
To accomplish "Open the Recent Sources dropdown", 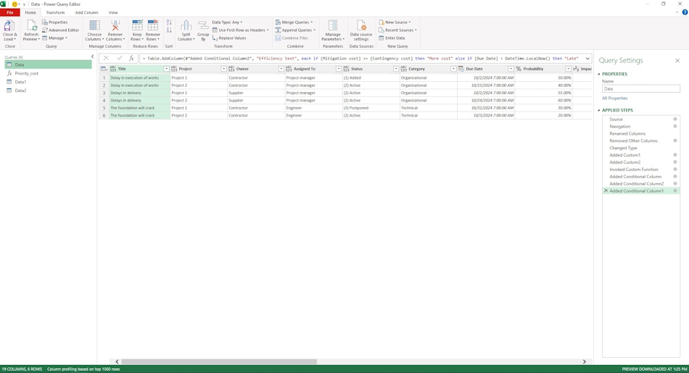I will pos(397,30).
